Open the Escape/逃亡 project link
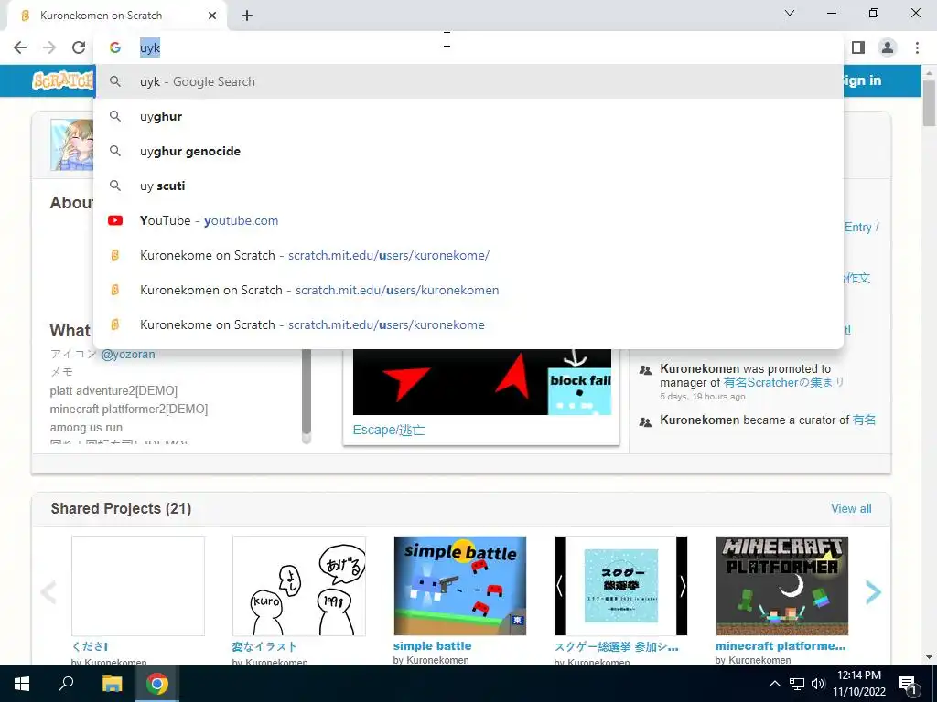937x702 pixels. pyautogui.click(x=388, y=430)
